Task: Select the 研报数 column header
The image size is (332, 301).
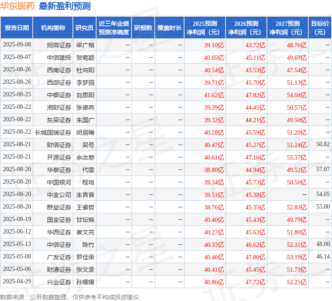Action: pyautogui.click(x=143, y=28)
